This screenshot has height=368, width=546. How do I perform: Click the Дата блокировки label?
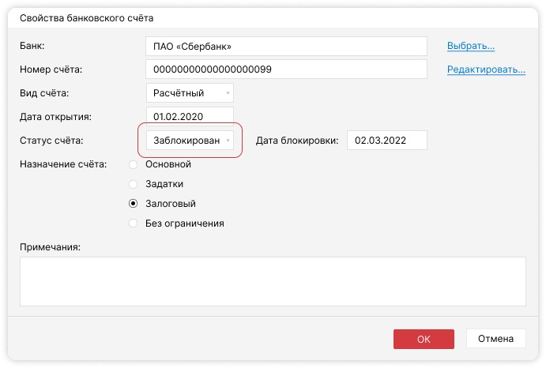[297, 141]
